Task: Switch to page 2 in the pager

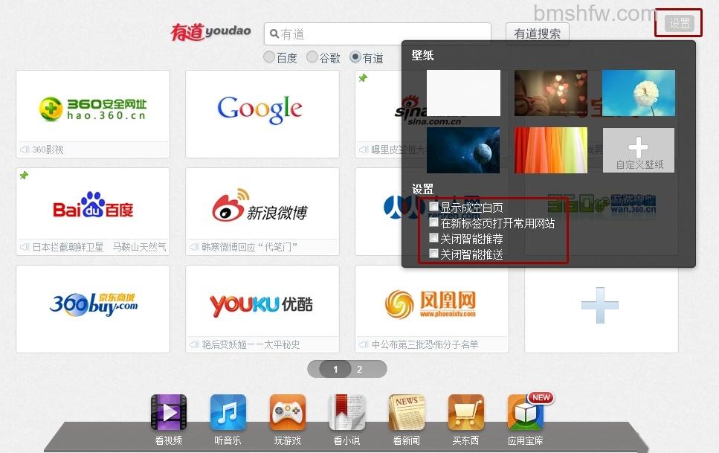Action: 360,370
